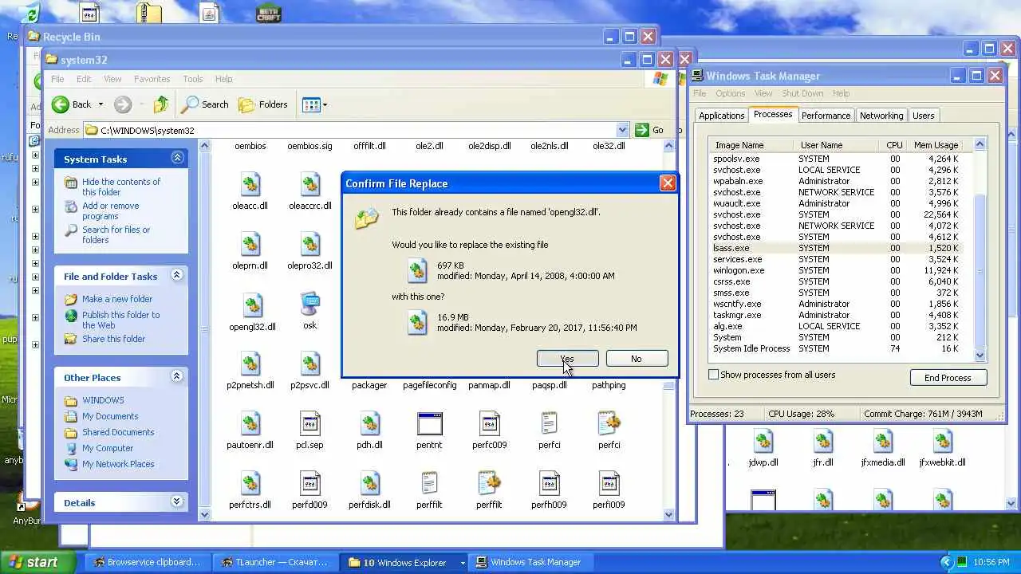This screenshot has height=574, width=1021.
Task: Click the Go button beside address bar
Action: tap(650, 130)
